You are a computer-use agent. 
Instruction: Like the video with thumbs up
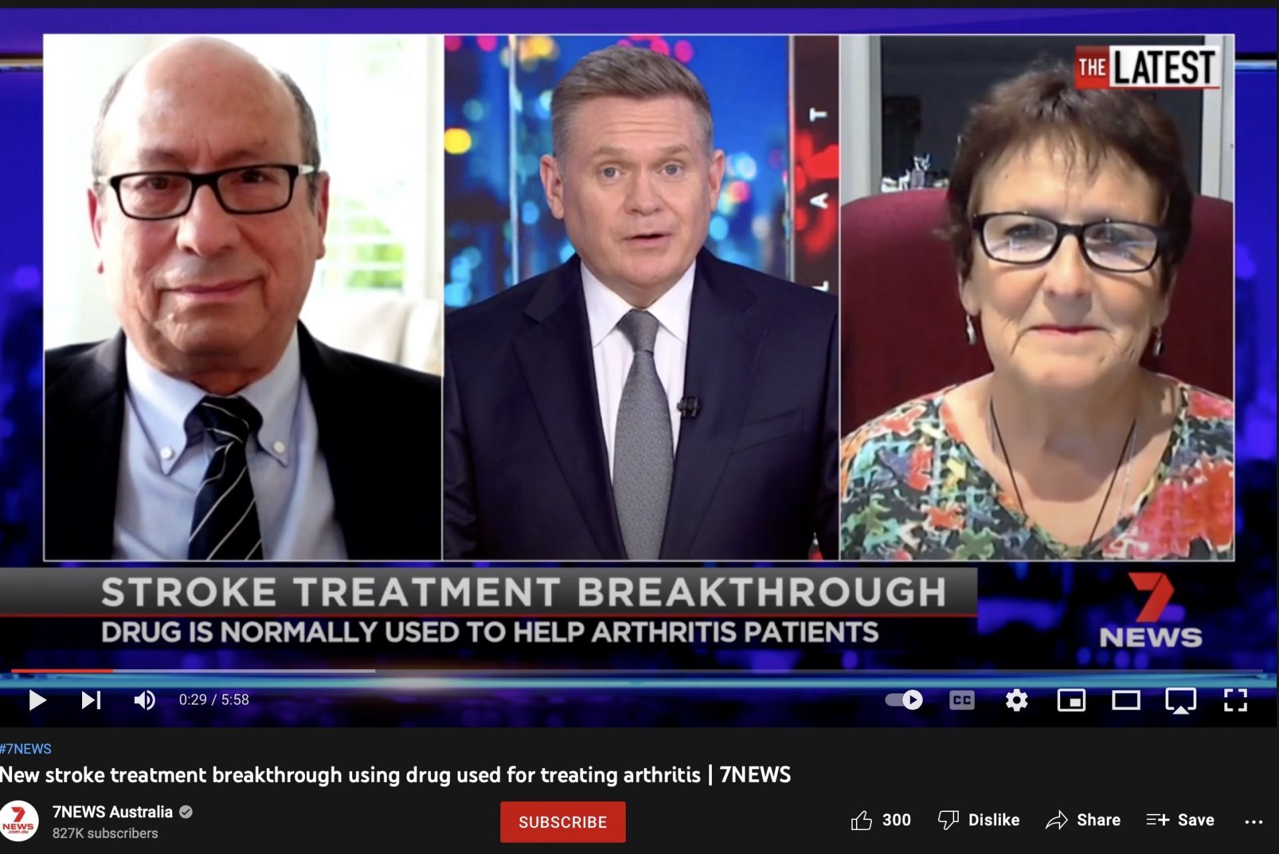tap(881, 820)
